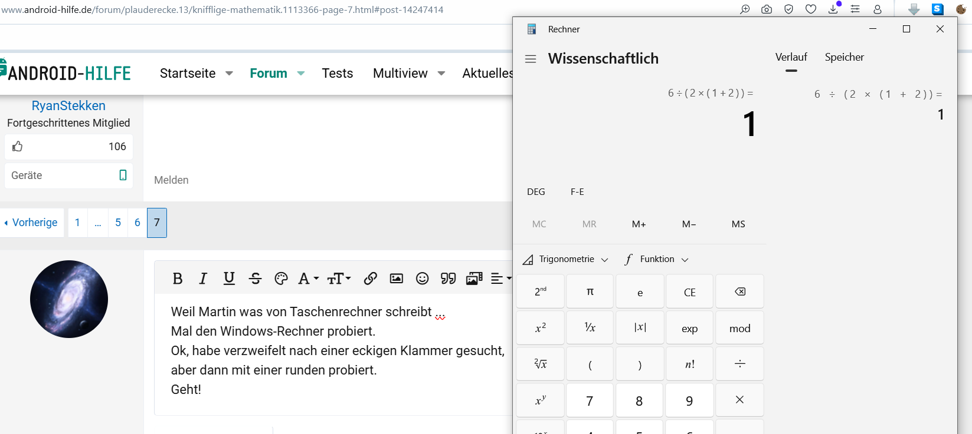The image size is (972, 434).
Task: Click into the reply message text area
Action: coord(336,353)
